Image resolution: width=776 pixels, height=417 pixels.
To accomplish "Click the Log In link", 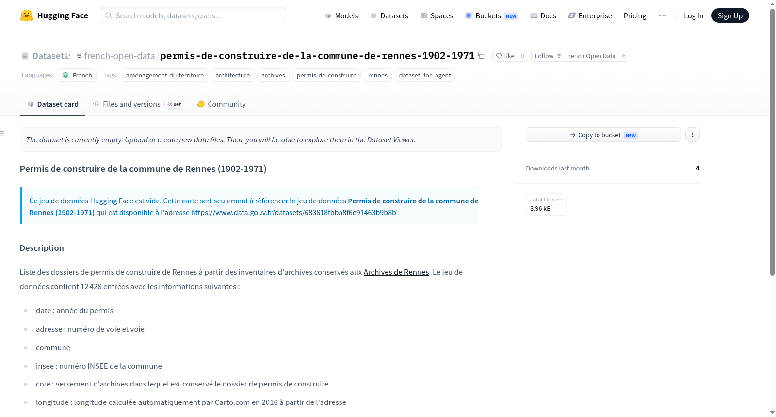I will pos(694,15).
